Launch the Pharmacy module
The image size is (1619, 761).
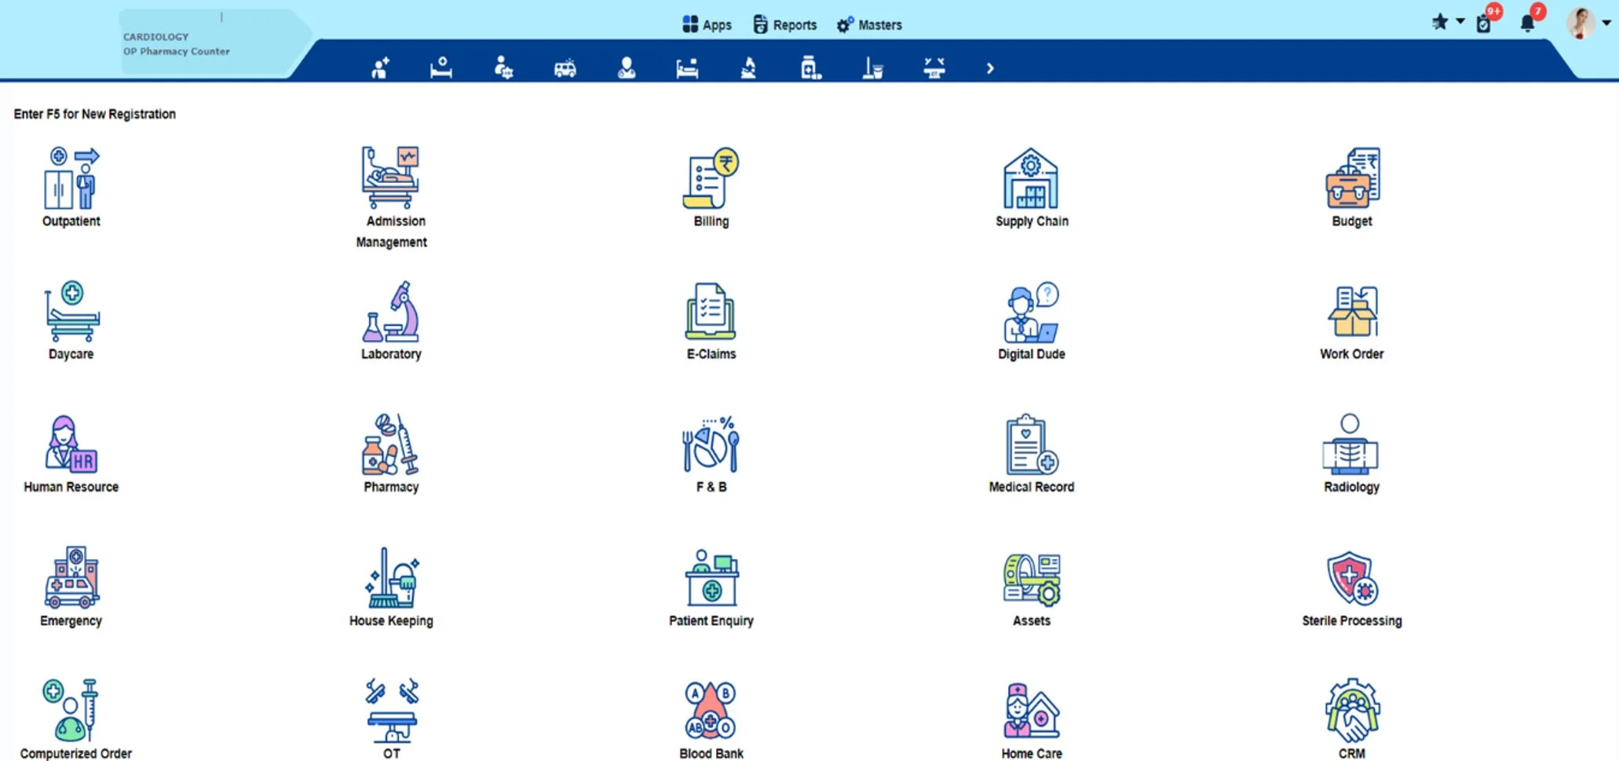[x=391, y=453]
